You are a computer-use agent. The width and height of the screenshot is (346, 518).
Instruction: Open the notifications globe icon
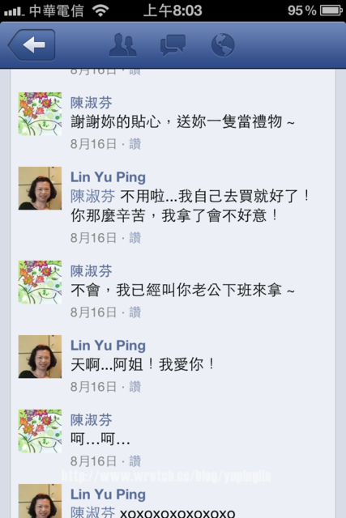(x=223, y=45)
